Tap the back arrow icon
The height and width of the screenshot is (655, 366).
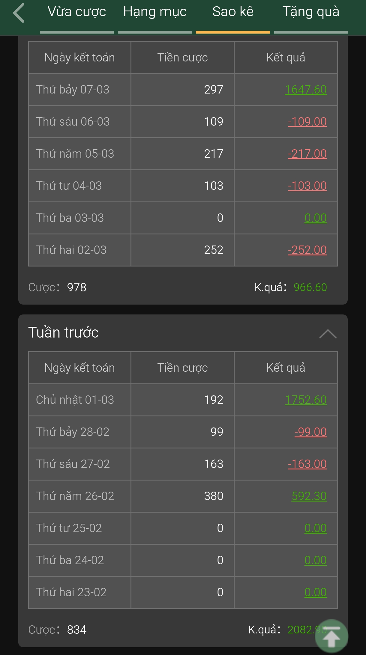[x=19, y=13]
